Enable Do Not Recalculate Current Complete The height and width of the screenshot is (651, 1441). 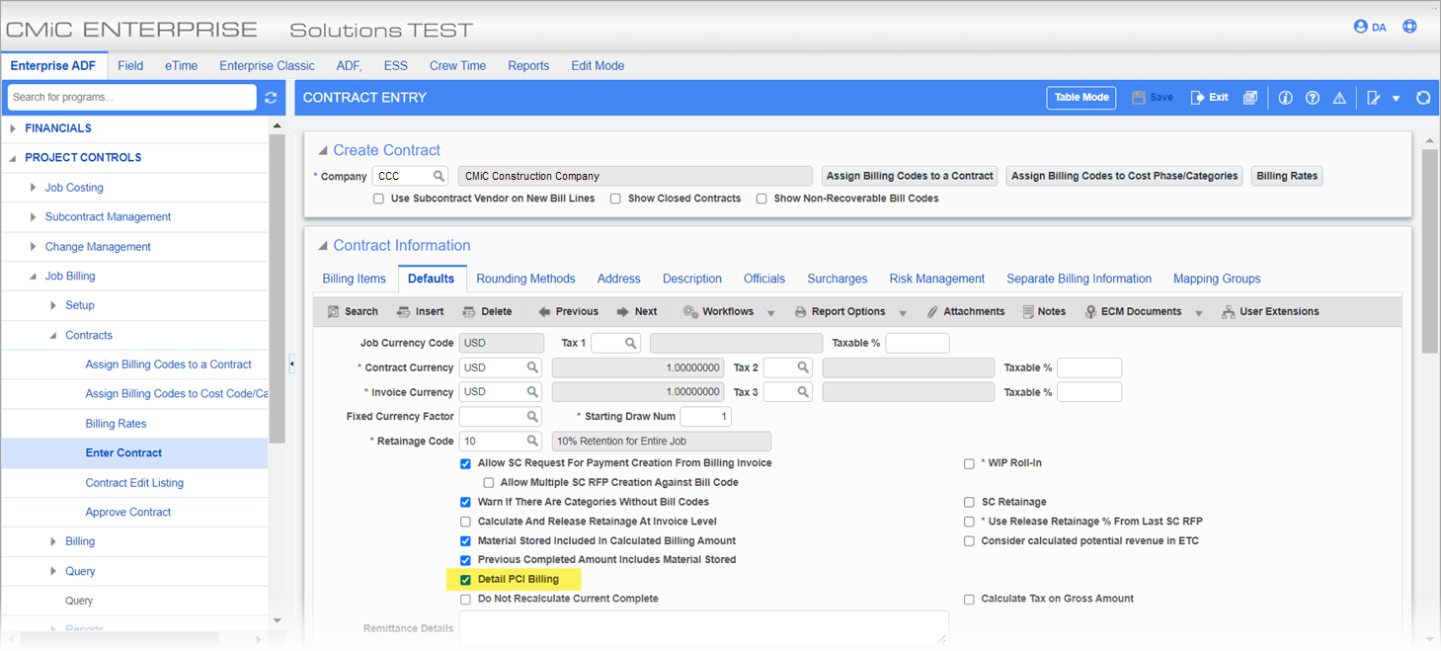click(465, 599)
